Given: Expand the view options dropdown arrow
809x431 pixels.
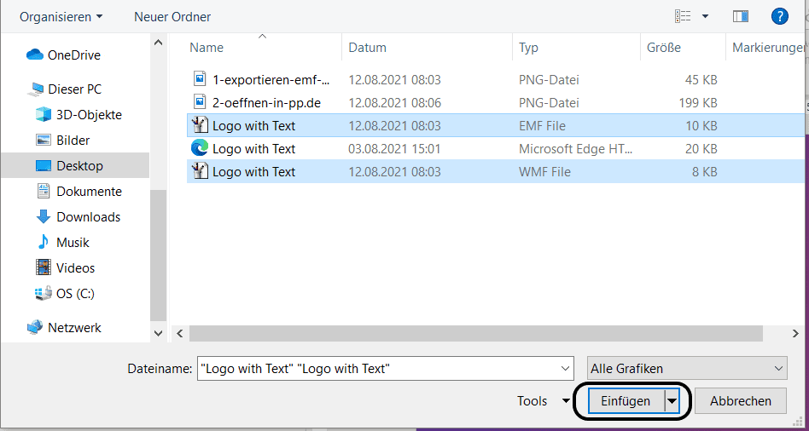Looking at the screenshot, I should 705,16.
